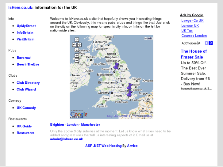Screen dimensions: 223x167
Task: Open the UpMyStreet link
Action: pyautogui.click(x=26, y=26)
